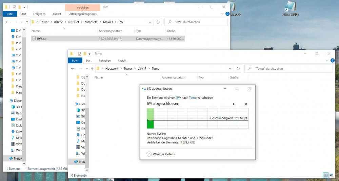Click NZBGet in BW breadcrumb path

[x=74, y=22]
